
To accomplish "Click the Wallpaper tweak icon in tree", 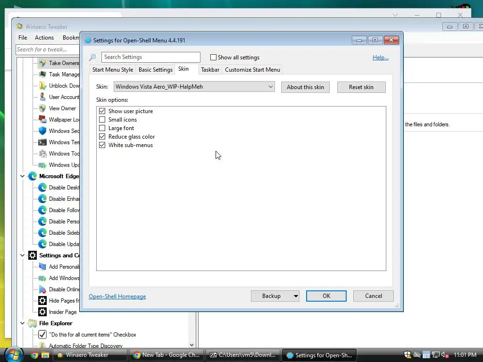I will point(42,119).
